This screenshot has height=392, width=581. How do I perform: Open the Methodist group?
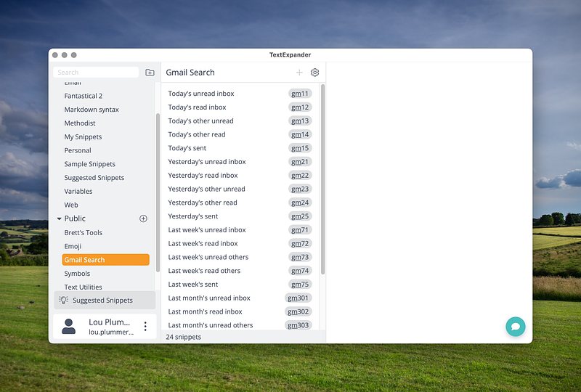pyautogui.click(x=80, y=123)
